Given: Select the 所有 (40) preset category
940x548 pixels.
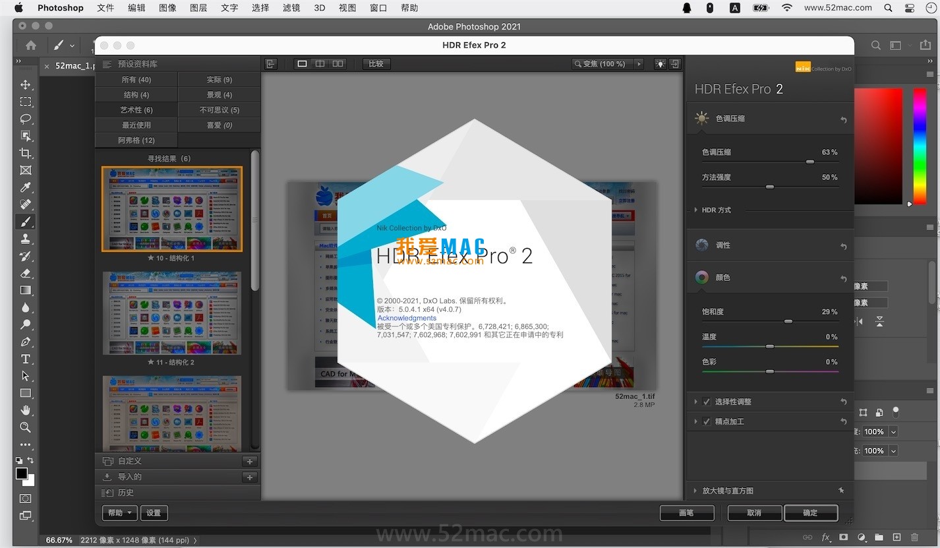Looking at the screenshot, I should 136,80.
